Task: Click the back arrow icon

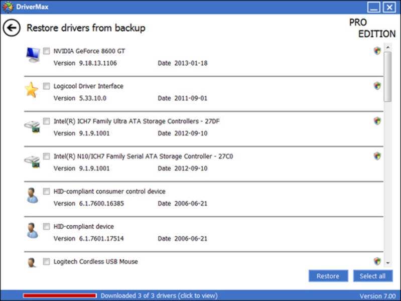Action: pos(12,28)
